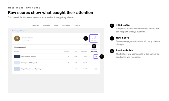Go back to Most Engaged Recipients
169x101 pixels.
(x=19, y=31)
